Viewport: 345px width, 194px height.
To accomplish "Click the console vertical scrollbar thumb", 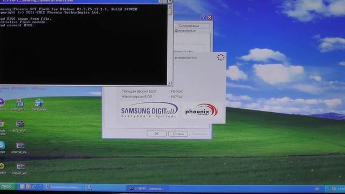I will pyautogui.click(x=170, y=12).
